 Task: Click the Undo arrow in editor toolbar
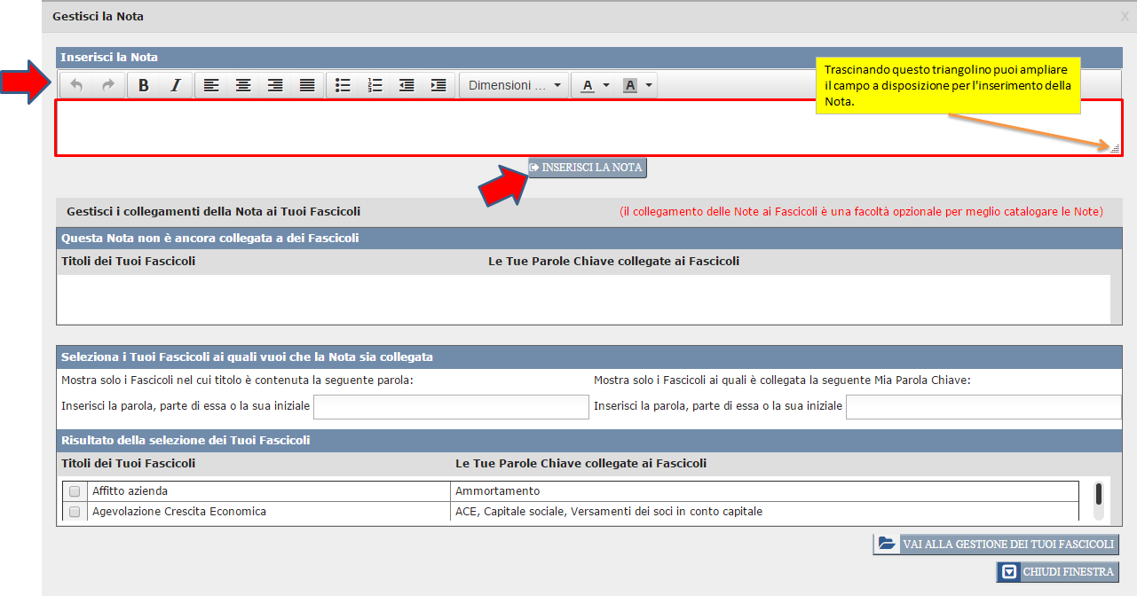click(76, 85)
